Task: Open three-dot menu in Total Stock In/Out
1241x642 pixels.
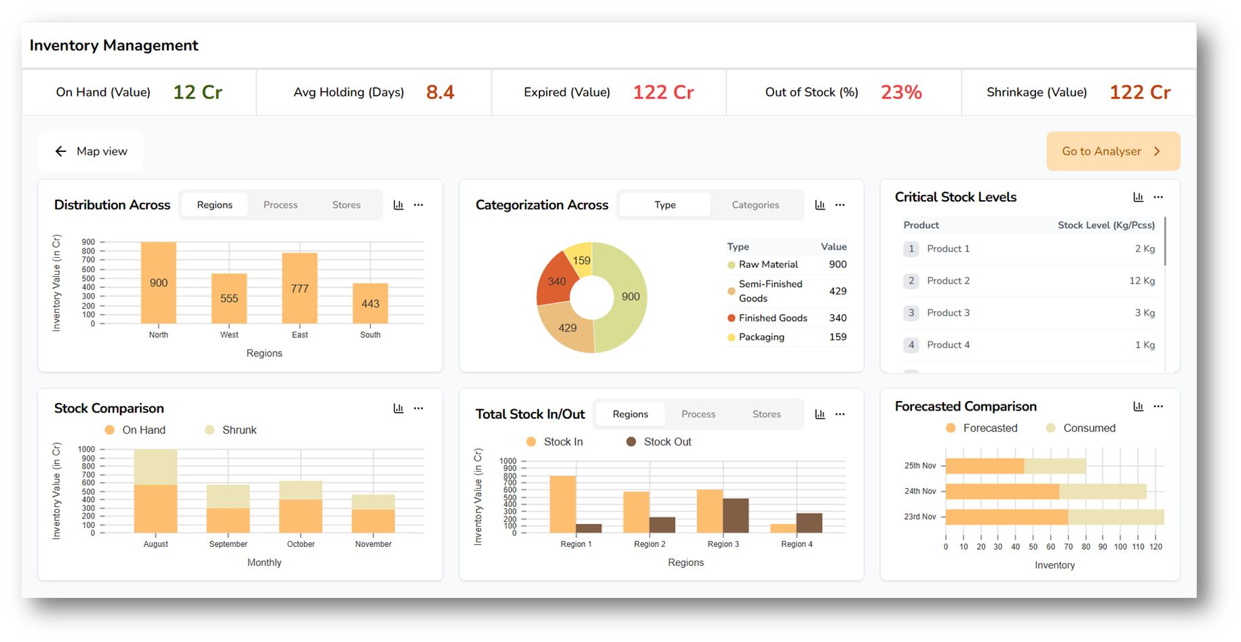Action: tap(840, 414)
